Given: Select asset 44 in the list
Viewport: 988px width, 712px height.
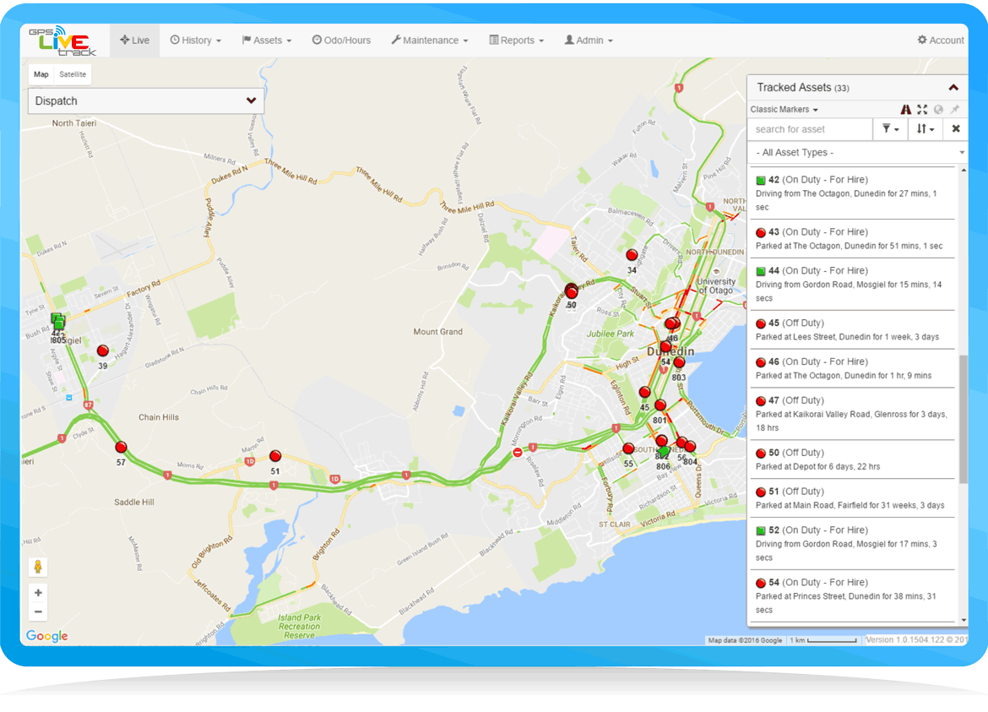Looking at the screenshot, I should tap(852, 284).
